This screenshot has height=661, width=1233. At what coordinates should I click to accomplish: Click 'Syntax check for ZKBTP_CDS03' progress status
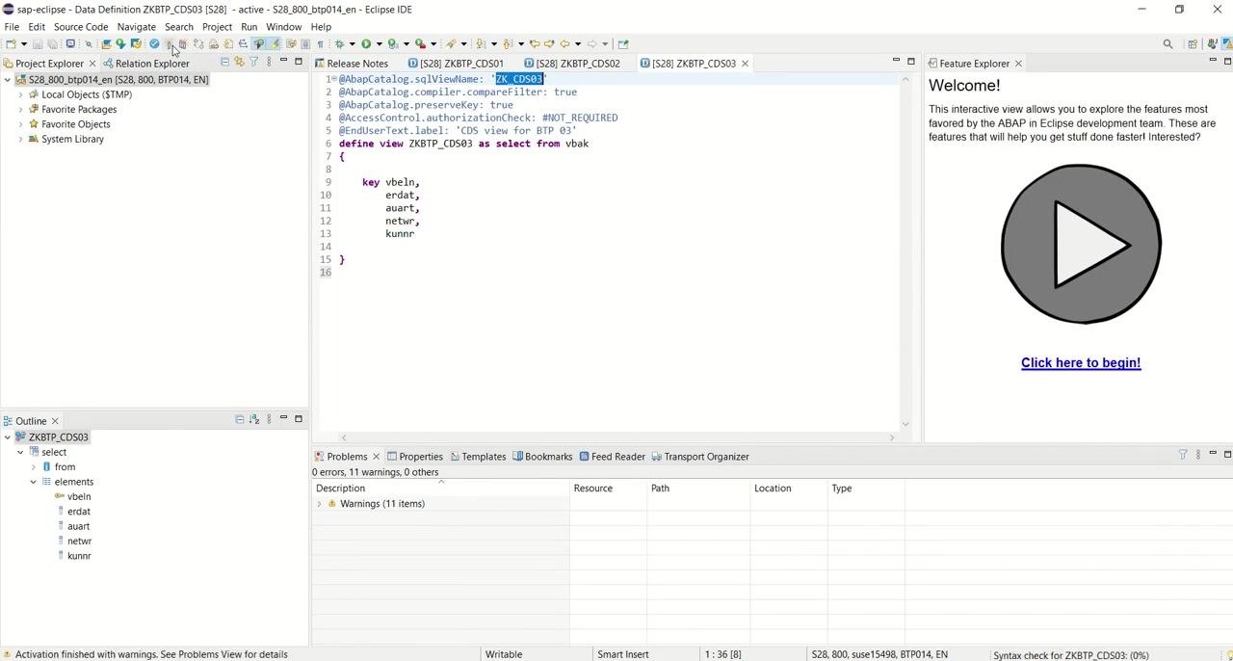tap(1071, 654)
